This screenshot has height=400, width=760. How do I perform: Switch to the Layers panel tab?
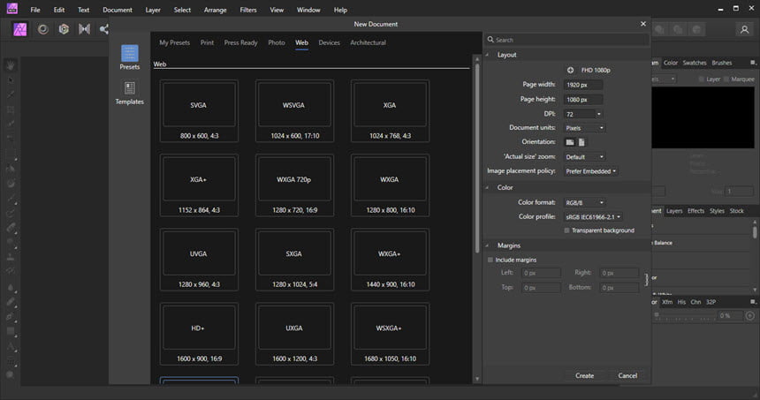(x=674, y=211)
